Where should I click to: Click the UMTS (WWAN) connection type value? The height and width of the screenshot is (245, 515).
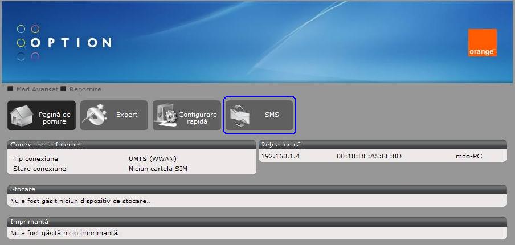(x=153, y=158)
